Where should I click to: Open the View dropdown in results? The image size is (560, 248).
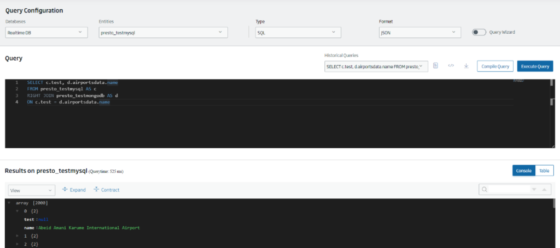pos(31,190)
